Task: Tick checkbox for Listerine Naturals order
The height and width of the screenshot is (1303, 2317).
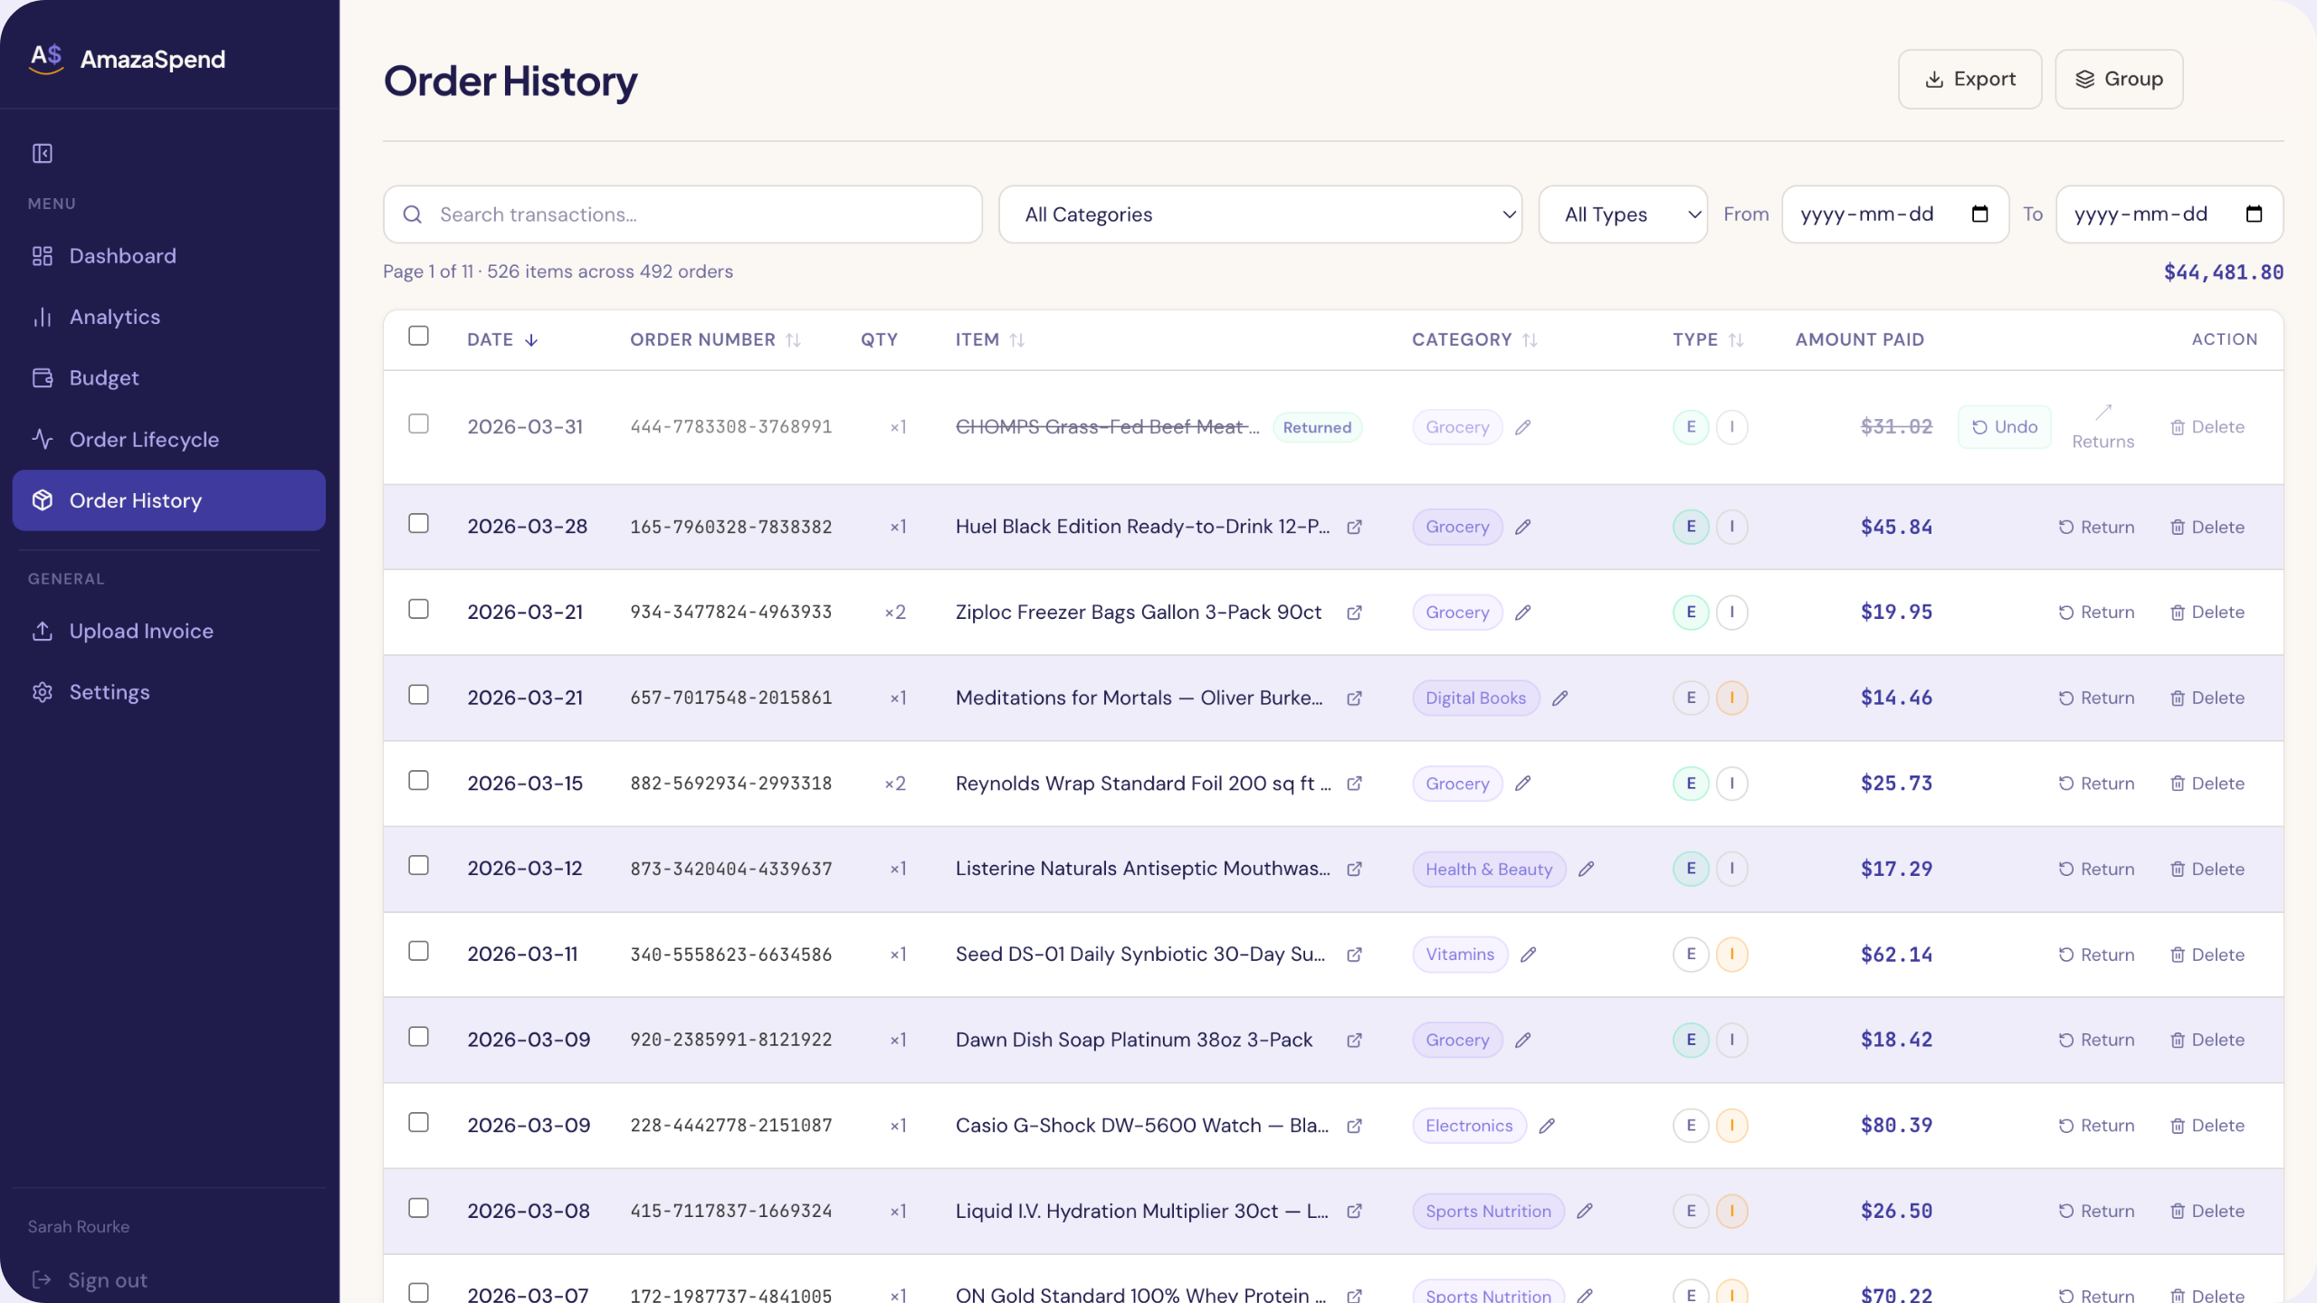Action: 418,866
